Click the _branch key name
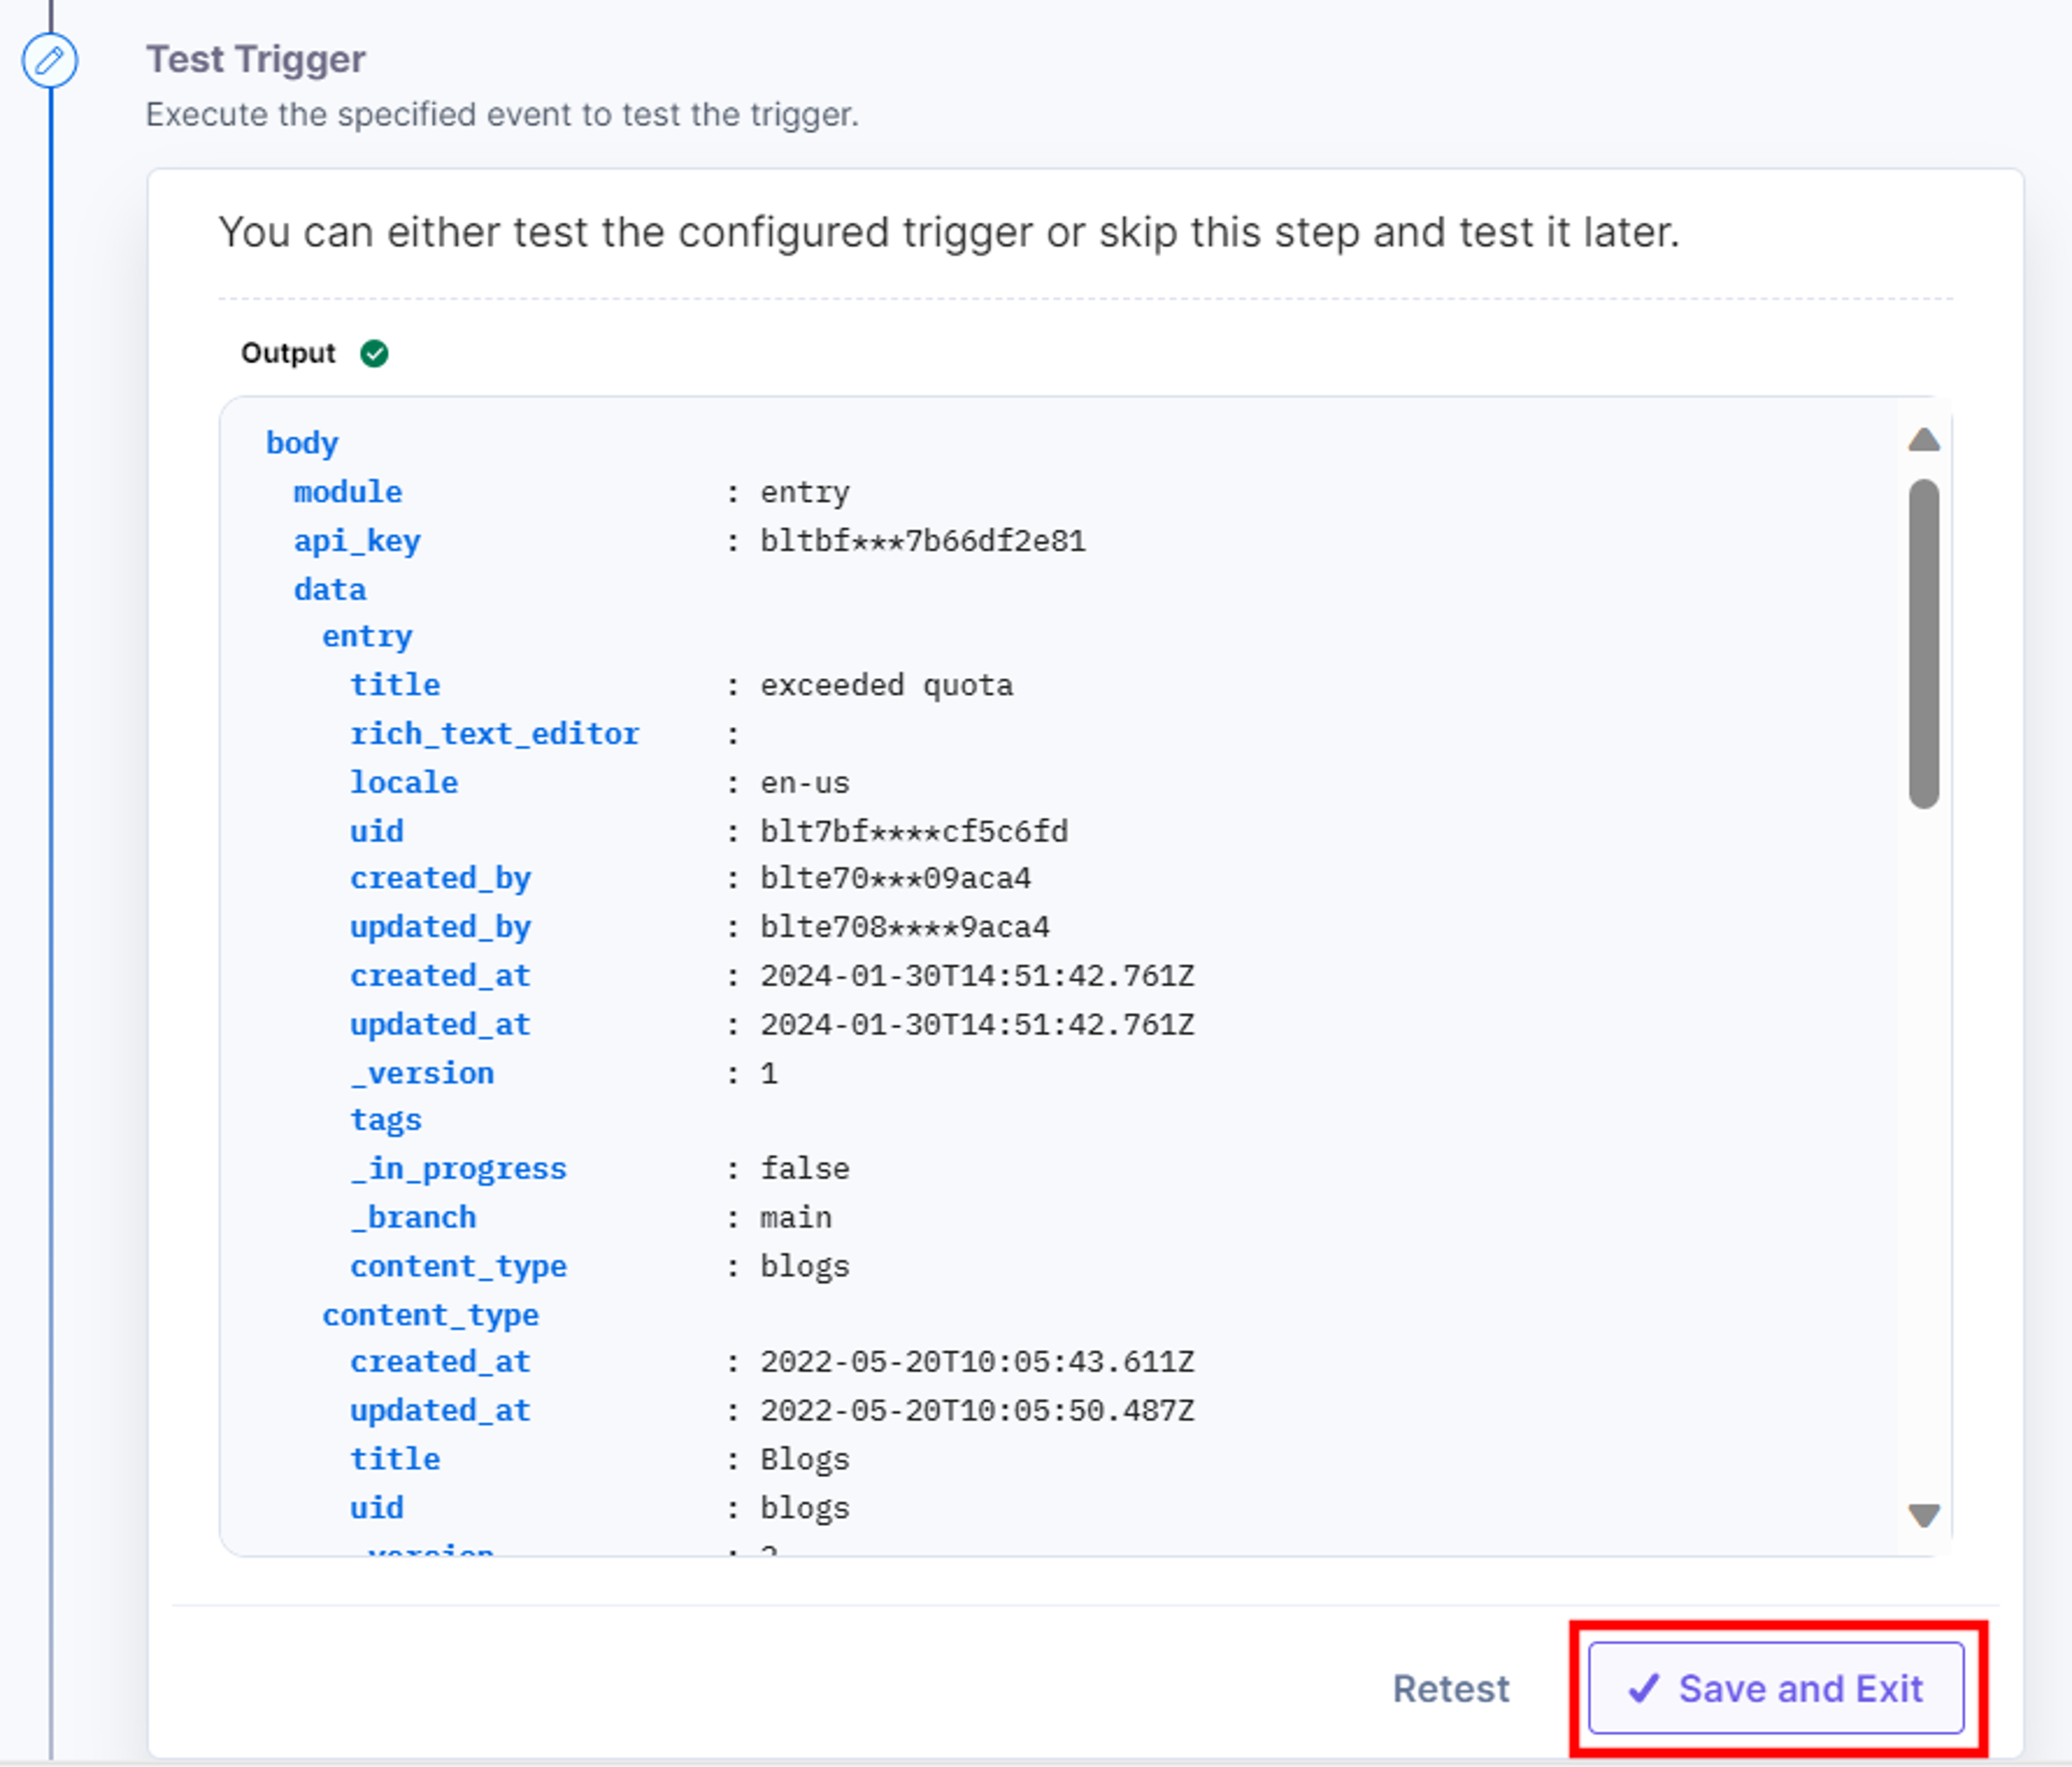Image resolution: width=2072 pixels, height=1767 pixels. click(413, 1218)
